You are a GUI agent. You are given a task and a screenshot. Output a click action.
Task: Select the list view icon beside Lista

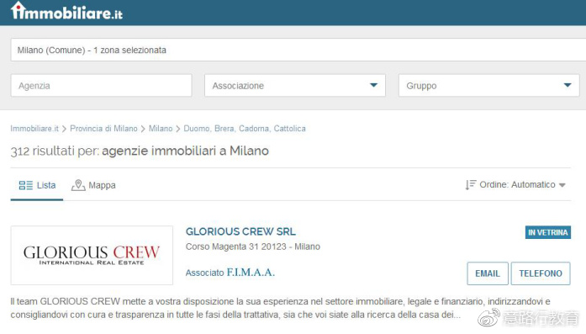tap(26, 185)
